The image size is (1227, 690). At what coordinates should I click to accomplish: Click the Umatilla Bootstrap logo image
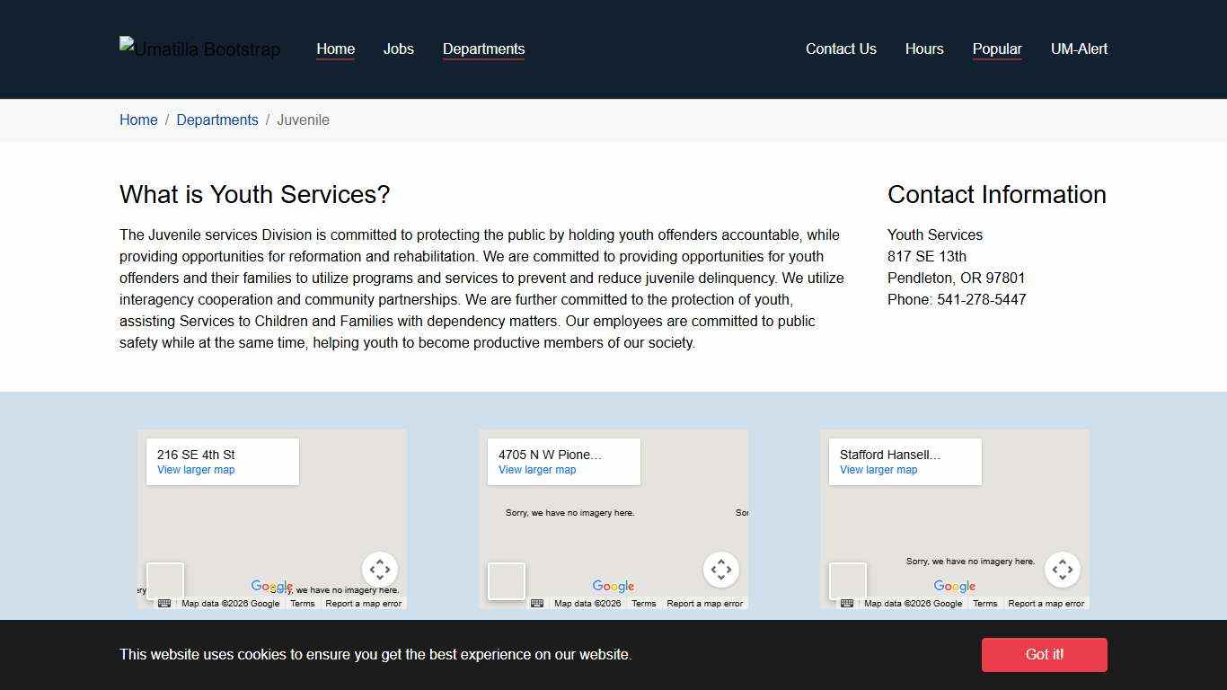pos(199,49)
